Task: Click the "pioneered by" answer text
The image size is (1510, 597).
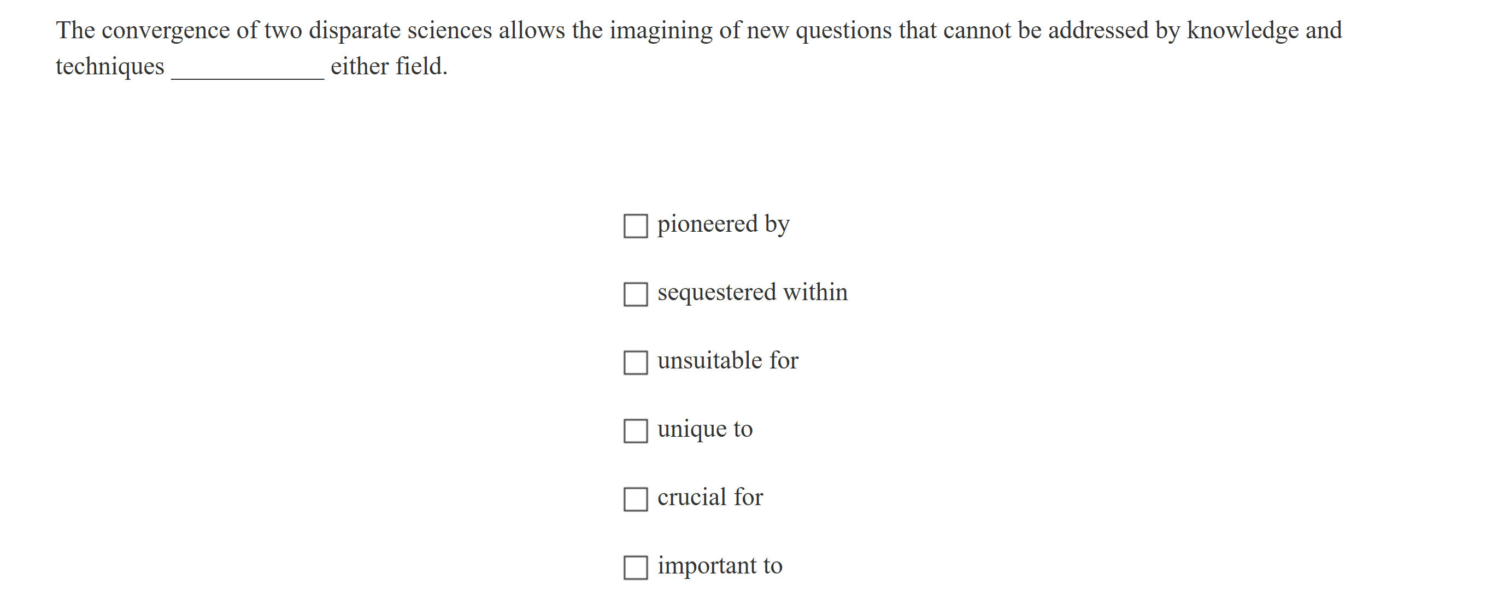Action: [x=724, y=224]
